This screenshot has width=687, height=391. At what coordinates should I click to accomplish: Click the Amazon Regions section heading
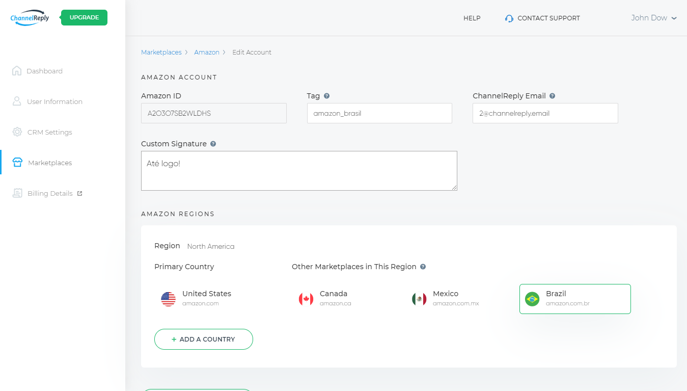178,214
